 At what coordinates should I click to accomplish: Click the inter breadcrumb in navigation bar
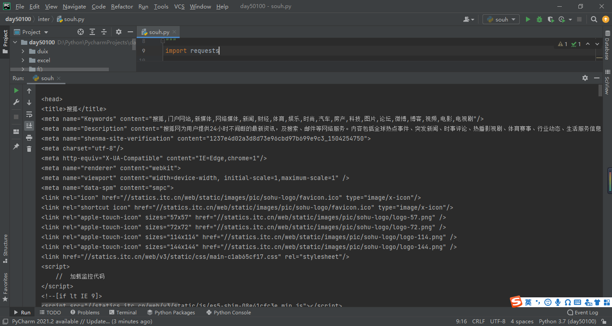44,19
